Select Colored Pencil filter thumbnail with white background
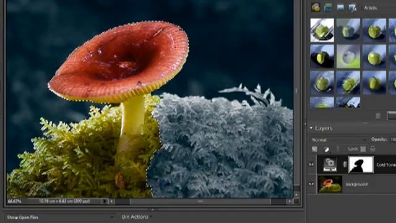This screenshot has height=223, width=396. [x=322, y=30]
